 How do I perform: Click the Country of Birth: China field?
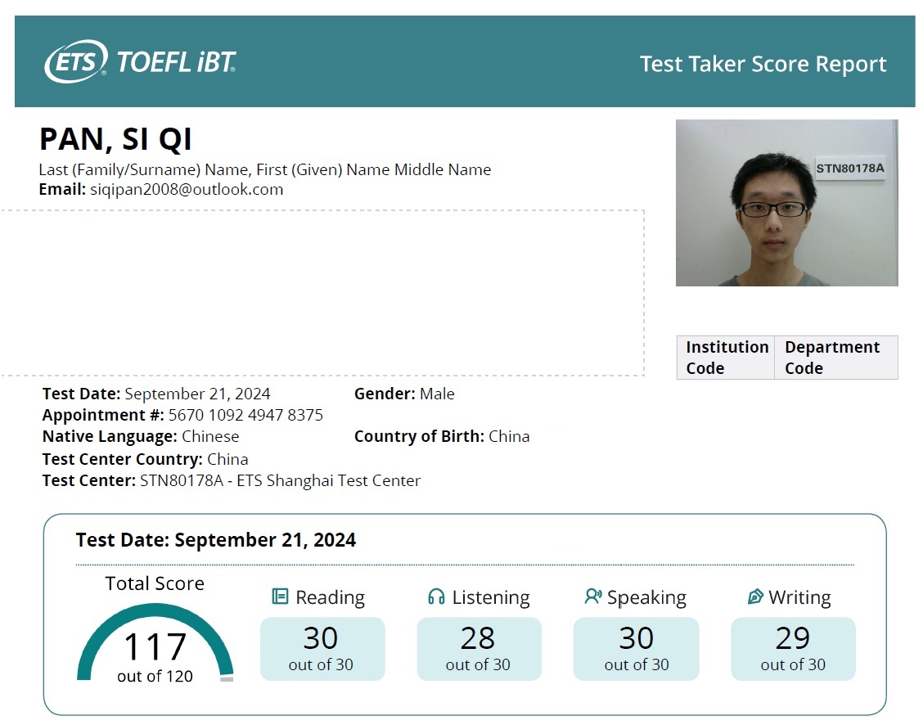pyautogui.click(x=442, y=437)
